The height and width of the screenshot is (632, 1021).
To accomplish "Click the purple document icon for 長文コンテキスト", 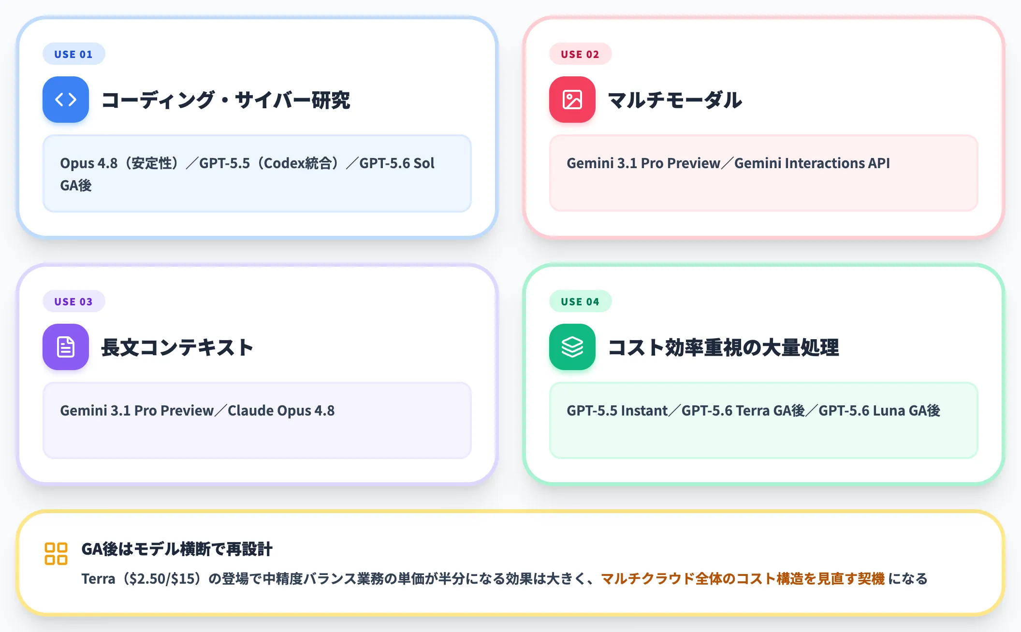I will pos(66,347).
